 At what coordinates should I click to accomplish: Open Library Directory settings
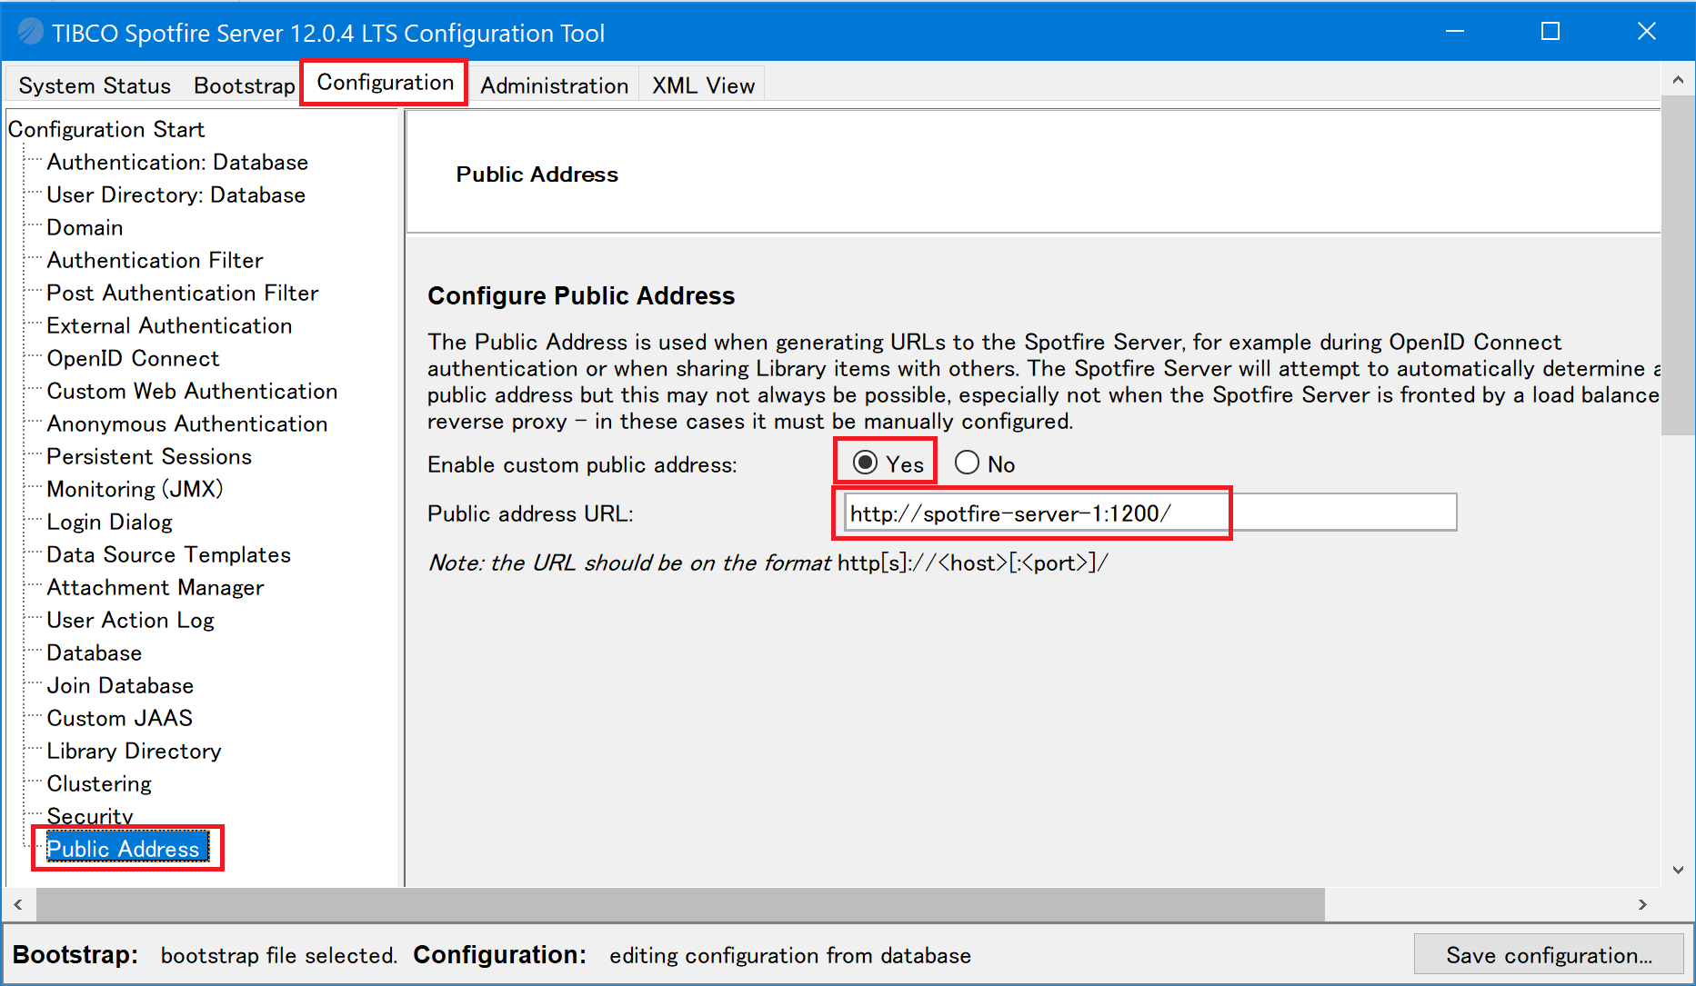point(134,751)
